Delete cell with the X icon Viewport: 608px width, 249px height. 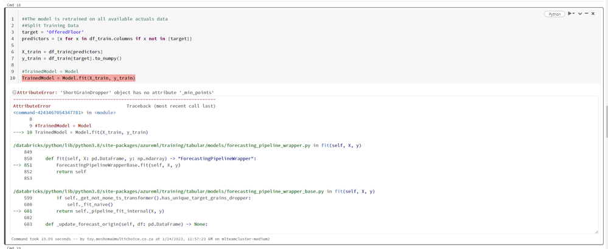click(593, 13)
